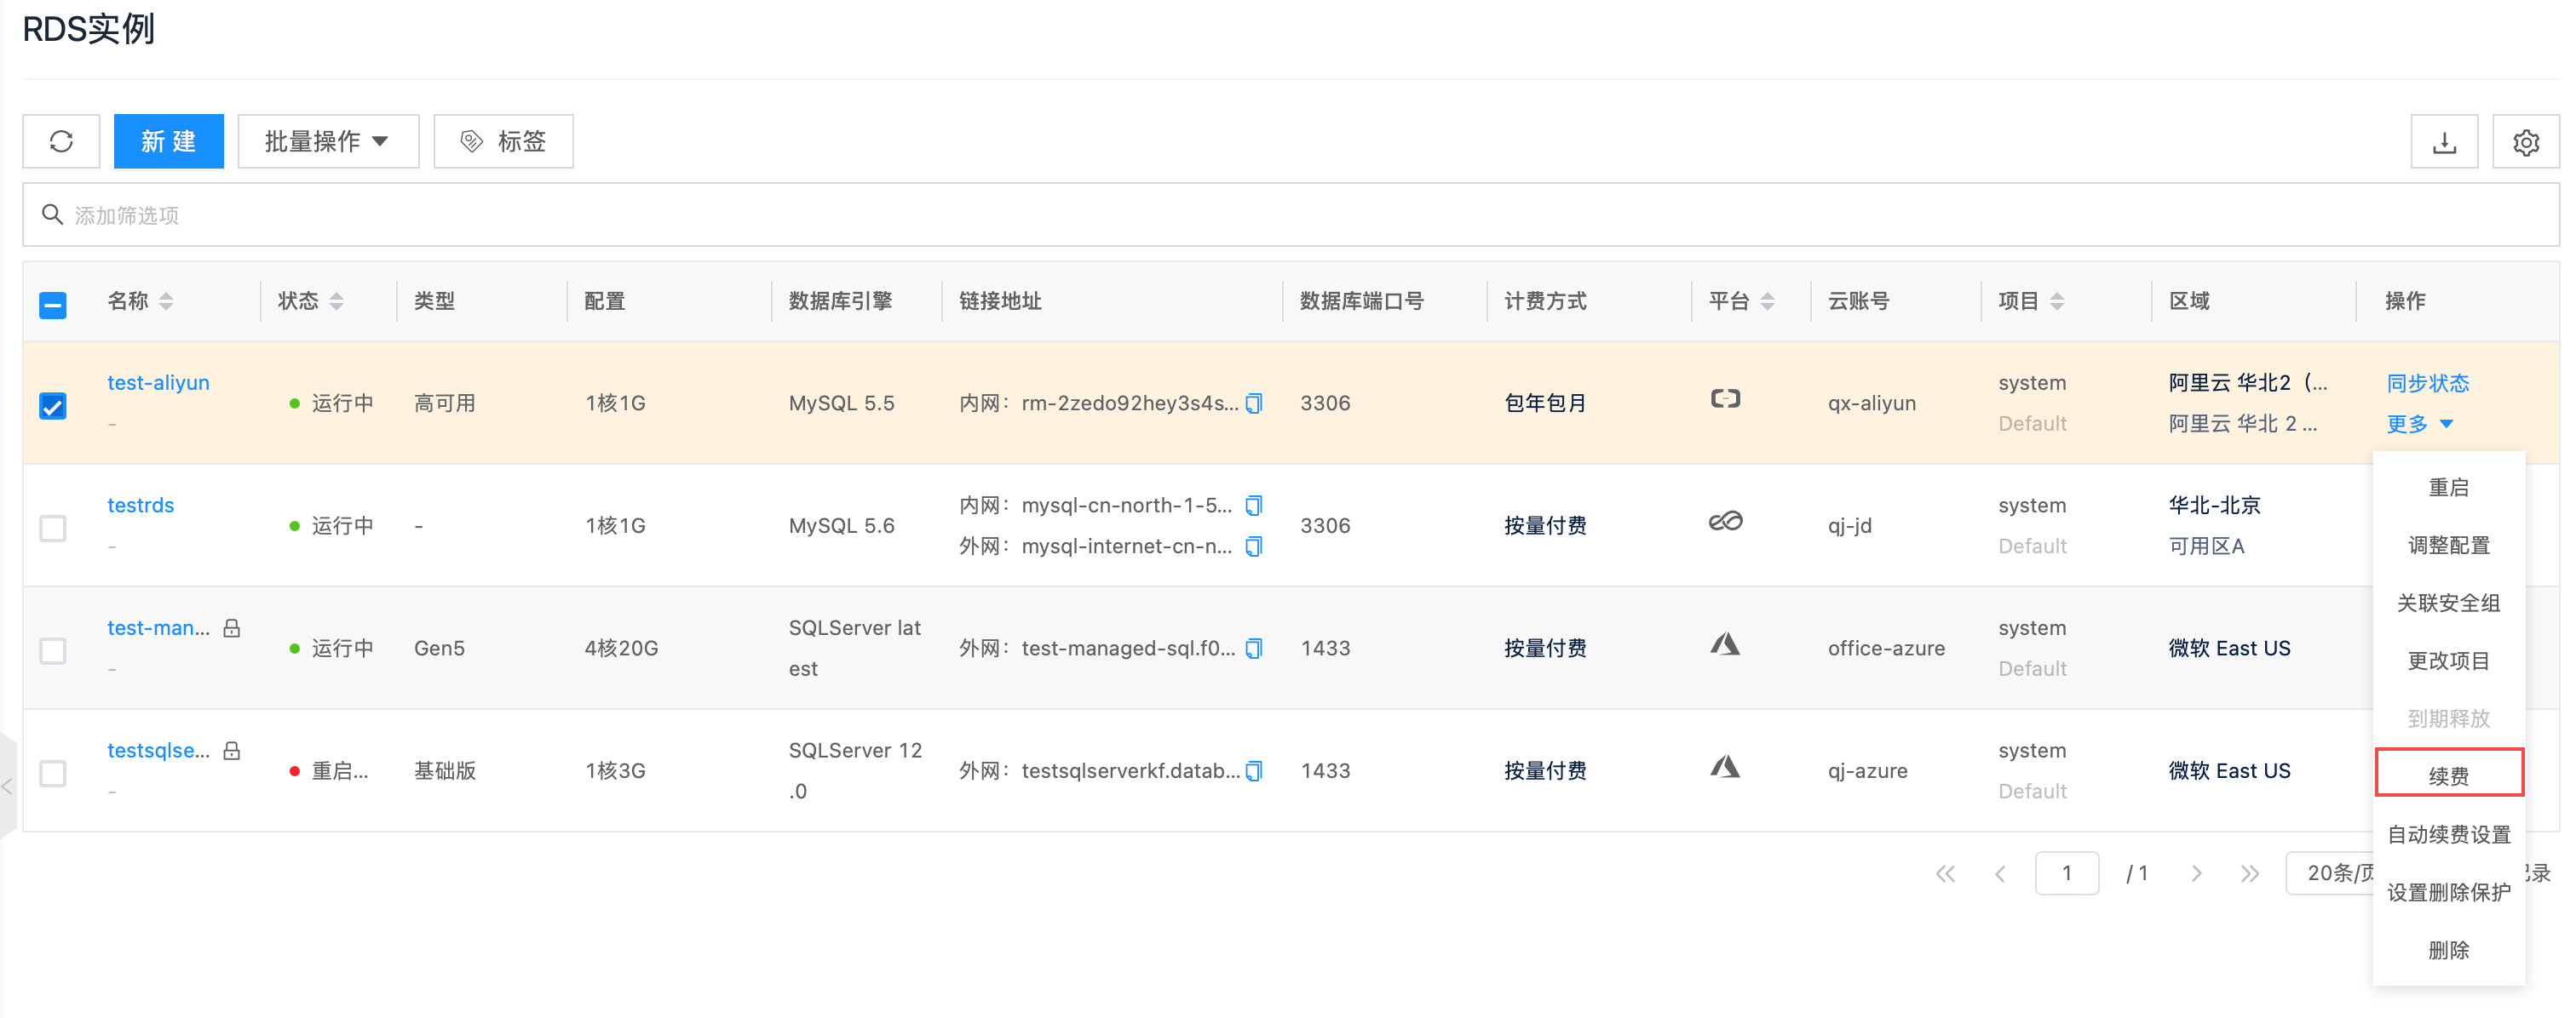The image size is (2576, 1018).
Task: Click the 标签 tag button
Action: click(x=503, y=140)
